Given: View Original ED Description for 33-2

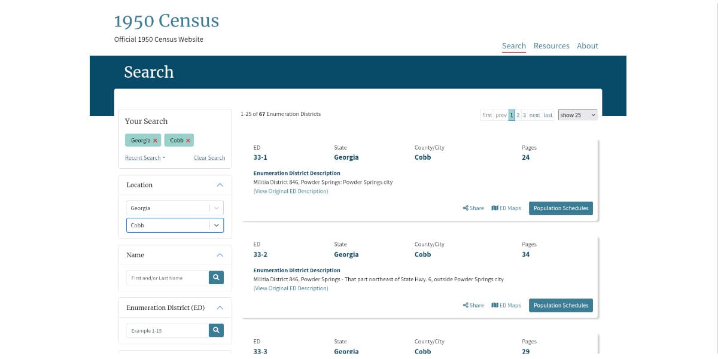Looking at the screenshot, I should pyautogui.click(x=291, y=288).
